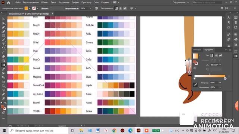
Task: Select the Pen tool
Action: click(3, 27)
